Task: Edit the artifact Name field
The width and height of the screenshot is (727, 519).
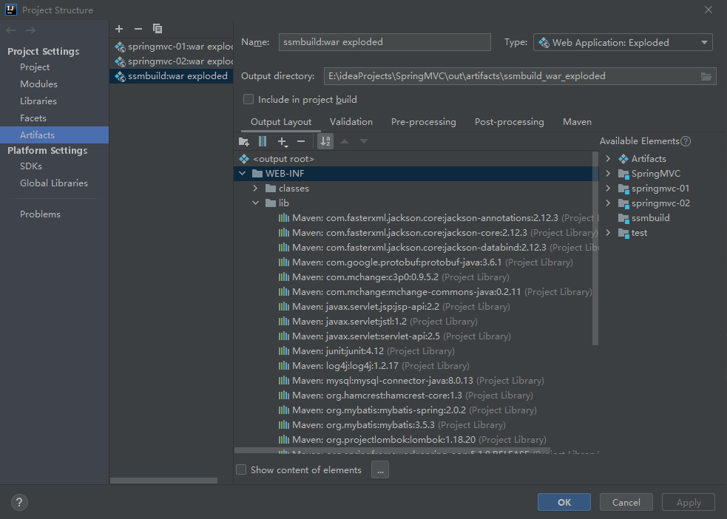Action: (x=385, y=42)
